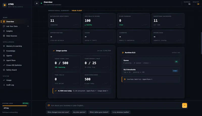Click the Audit Log lines icon
Screen dimensions: 202x116
(x=4, y=85)
